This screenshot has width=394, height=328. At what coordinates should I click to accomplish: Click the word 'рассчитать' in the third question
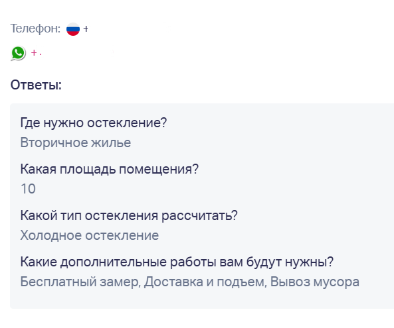coord(197,216)
